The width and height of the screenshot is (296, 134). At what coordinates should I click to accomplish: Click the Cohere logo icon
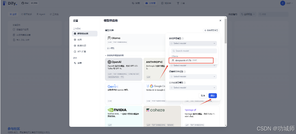pos(148,110)
